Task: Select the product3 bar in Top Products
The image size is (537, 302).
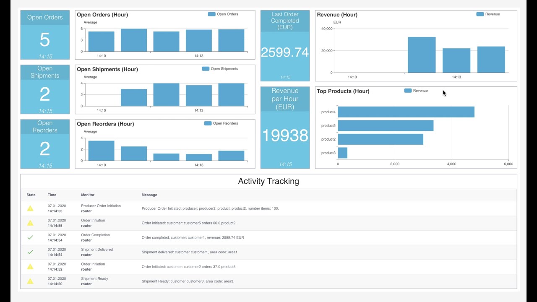Action: [342, 153]
